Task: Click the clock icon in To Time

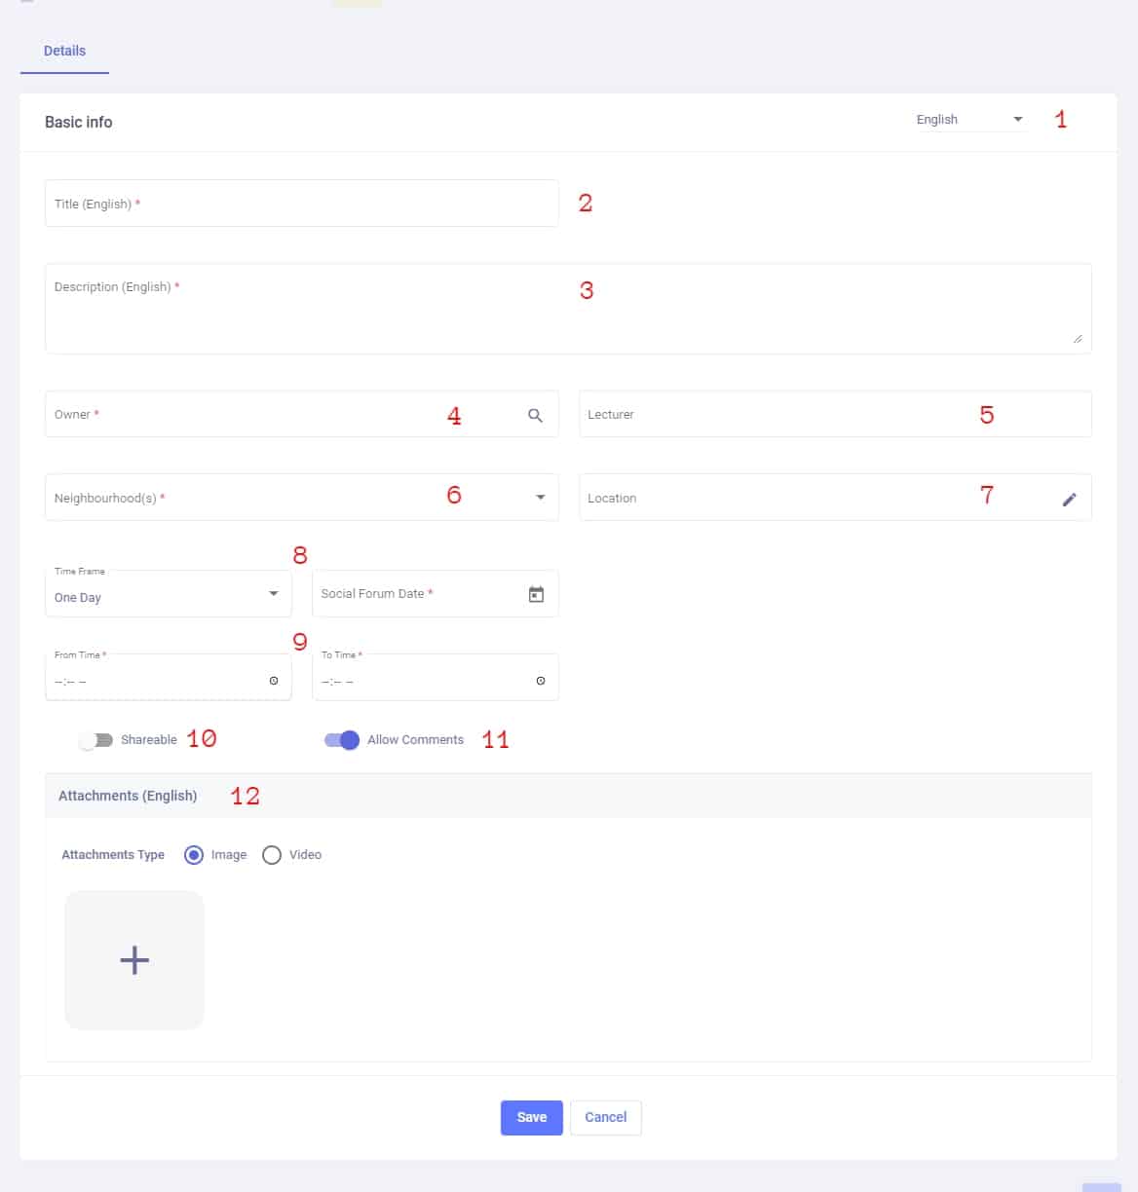Action: click(541, 681)
